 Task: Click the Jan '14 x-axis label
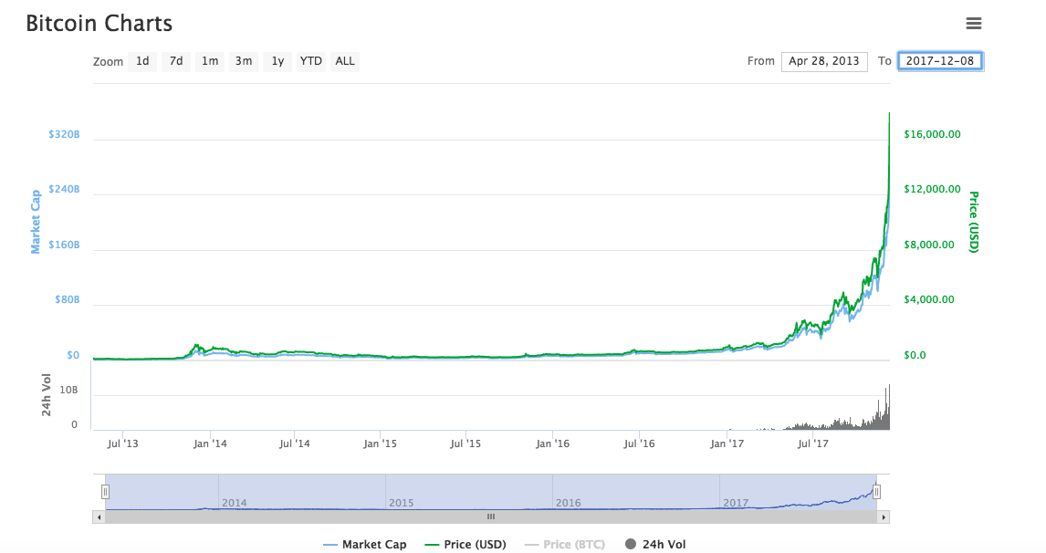point(210,443)
